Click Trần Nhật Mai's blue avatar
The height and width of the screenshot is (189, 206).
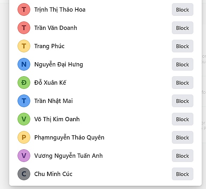tap(24, 101)
